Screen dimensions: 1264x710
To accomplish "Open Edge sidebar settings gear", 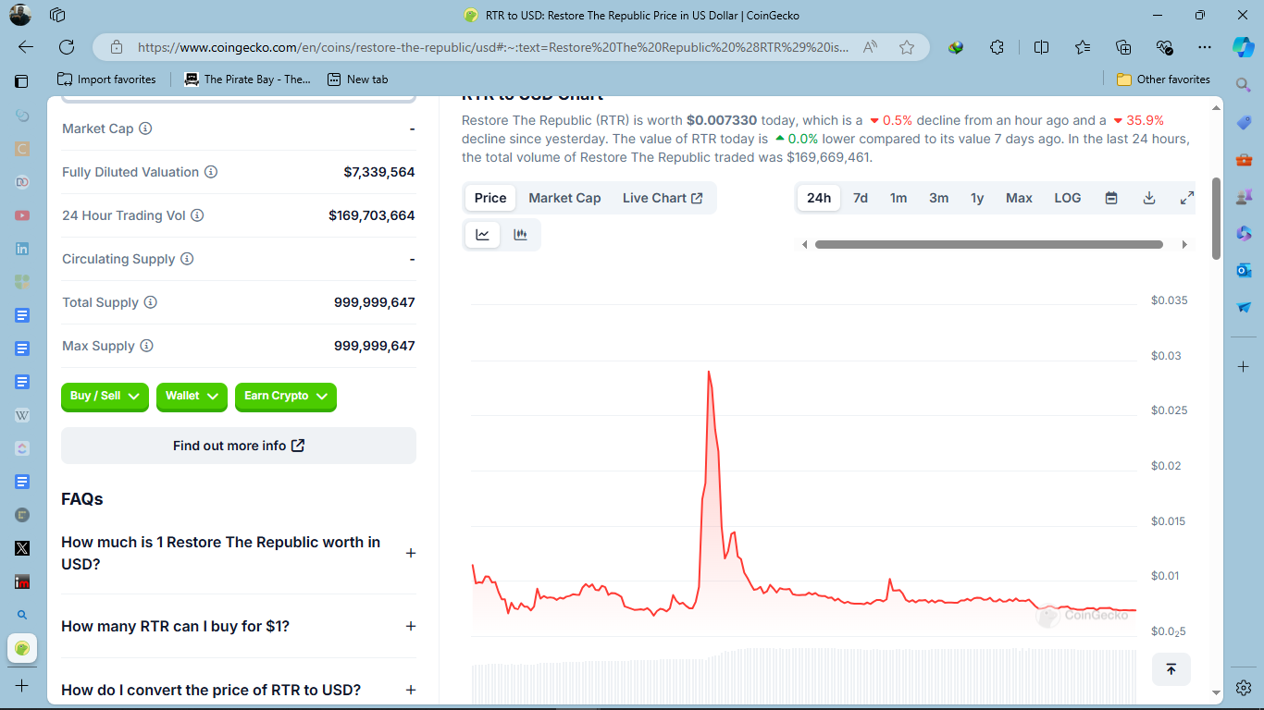I will [x=1244, y=688].
